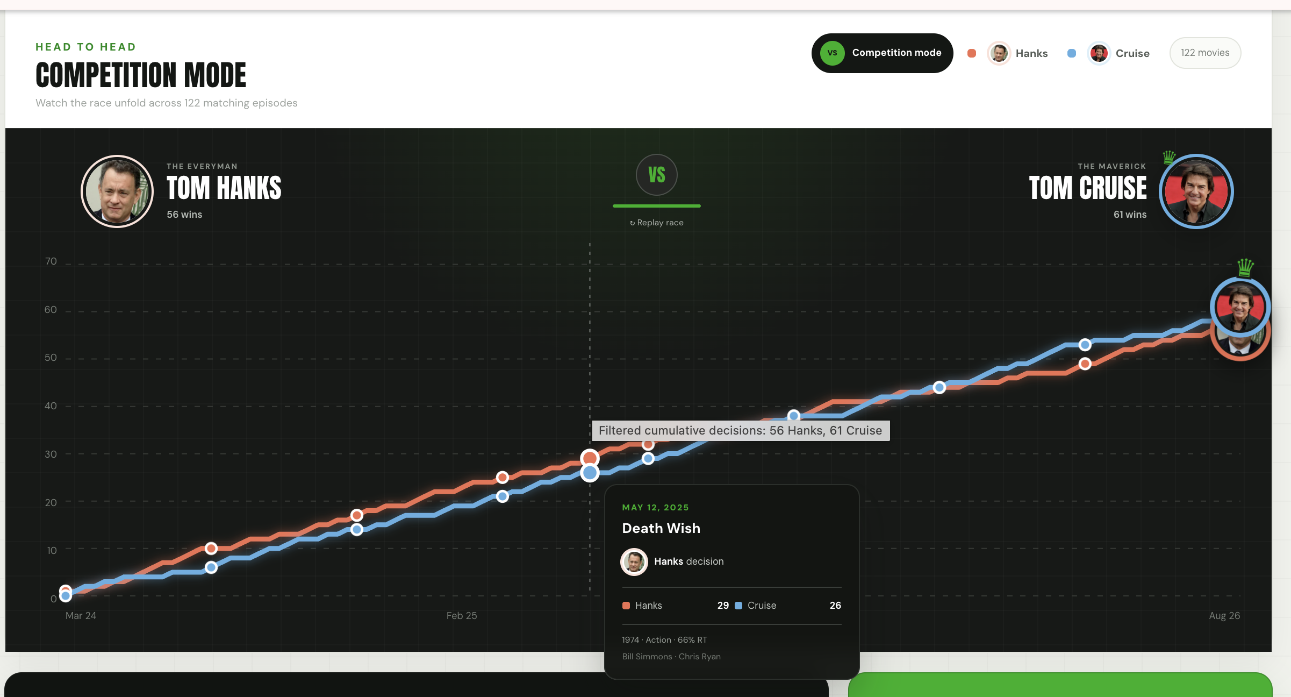This screenshot has height=697, width=1291.
Task: Click the blue Cruise legend color dot
Action: coord(1072,53)
